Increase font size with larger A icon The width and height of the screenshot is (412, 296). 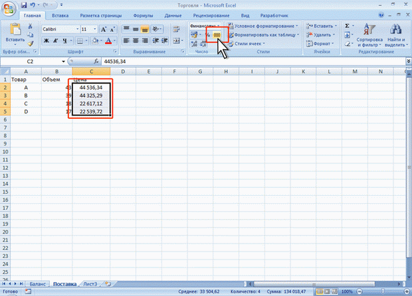[104, 29]
